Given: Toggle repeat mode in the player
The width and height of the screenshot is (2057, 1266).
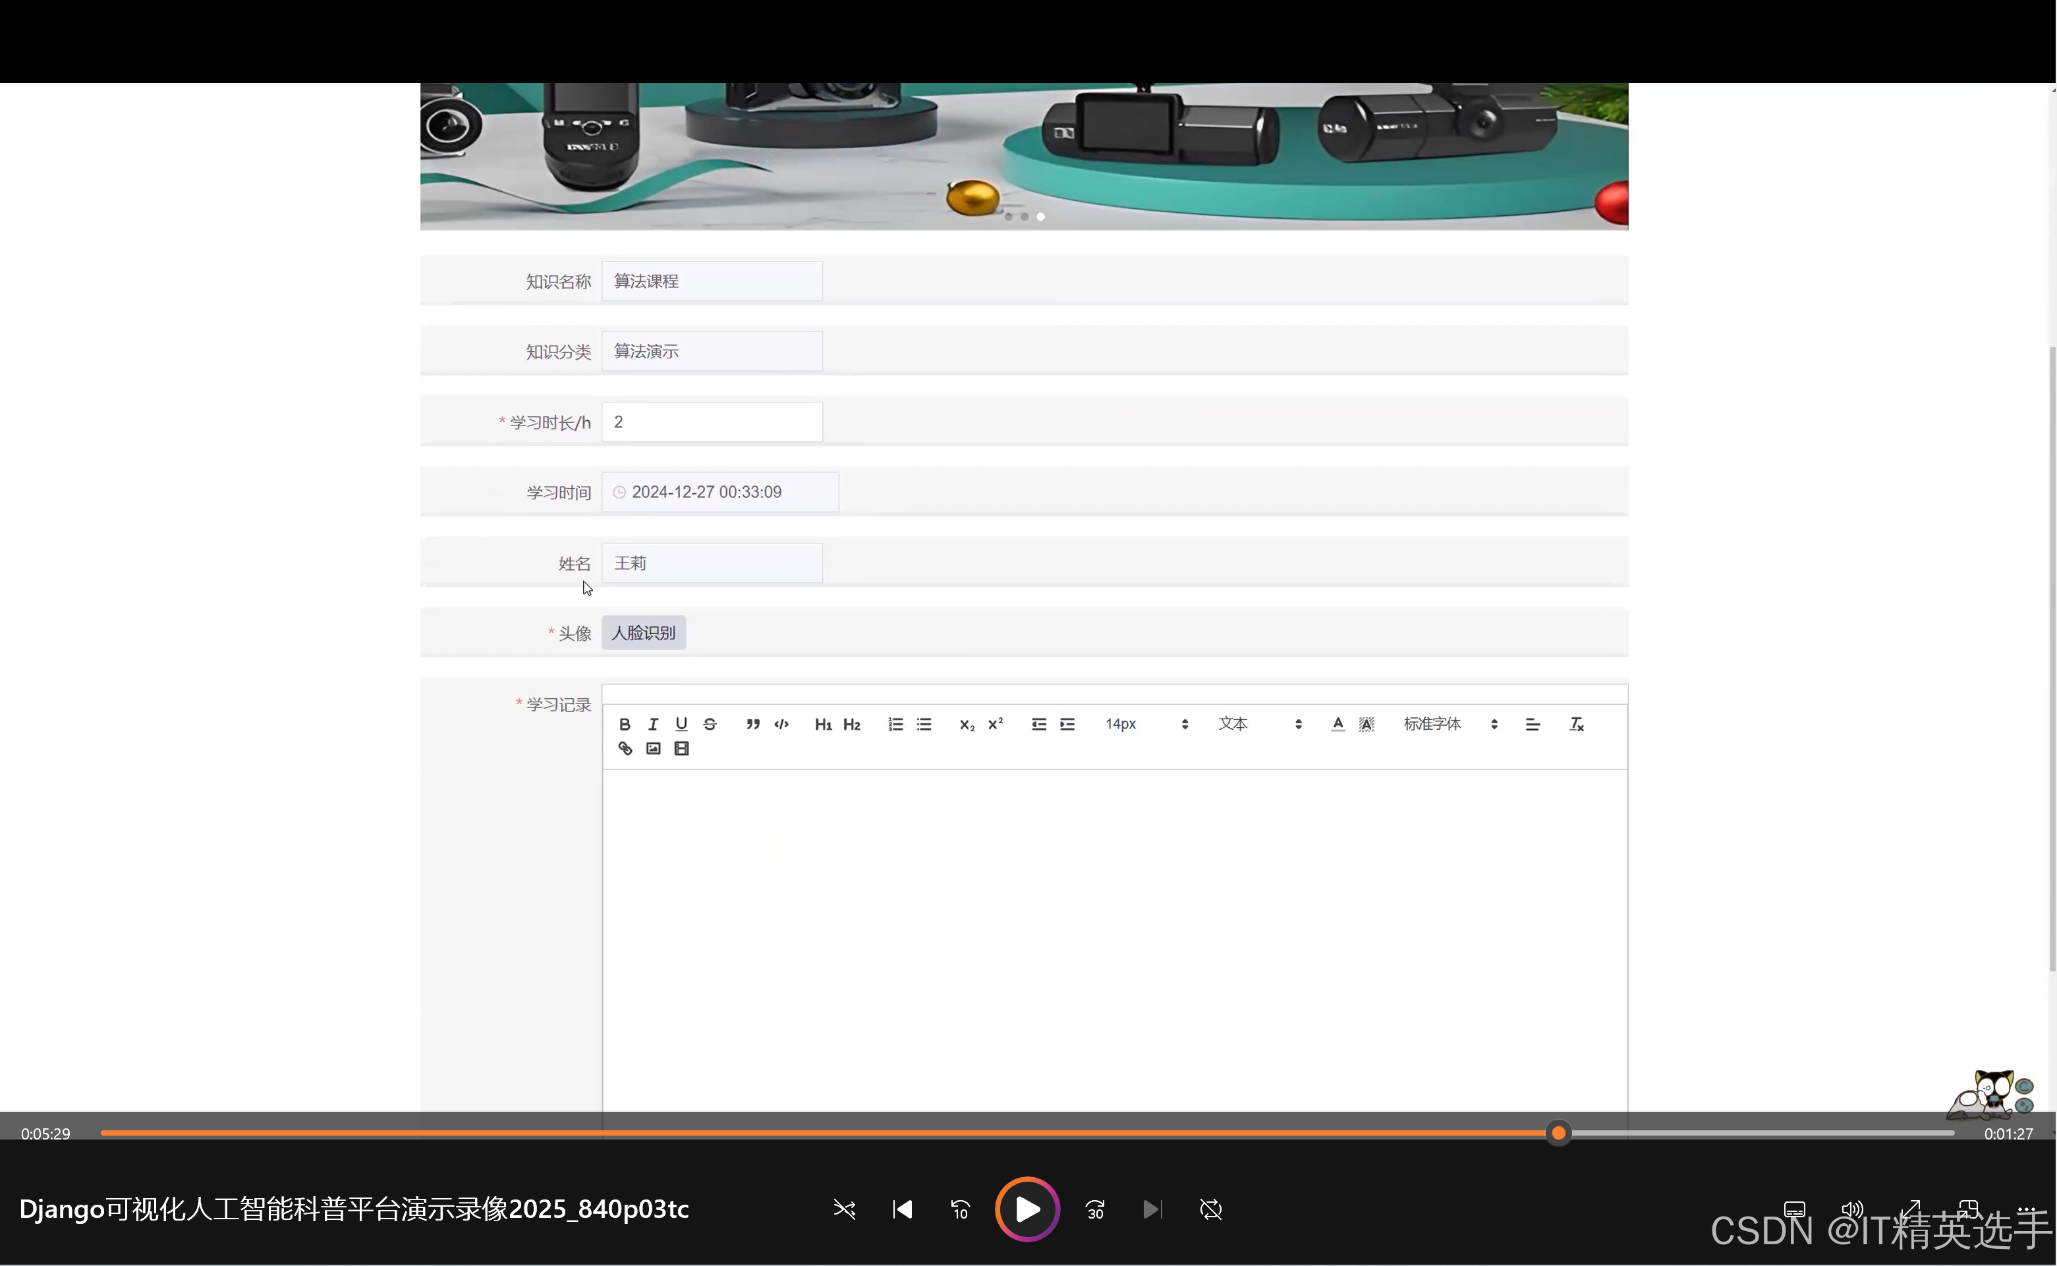Looking at the screenshot, I should point(1211,1210).
